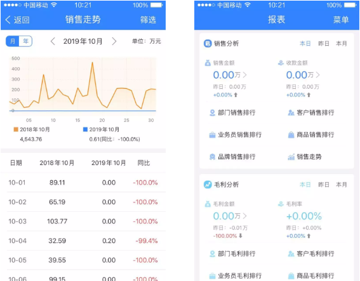Select value 89.11 in the table
Screen dimensions: 360x281
[57, 183]
